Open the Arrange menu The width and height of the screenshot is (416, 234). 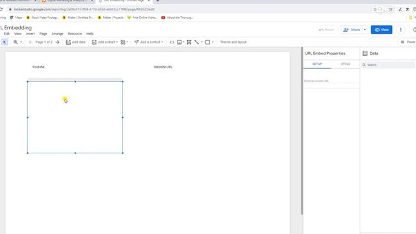pos(58,34)
